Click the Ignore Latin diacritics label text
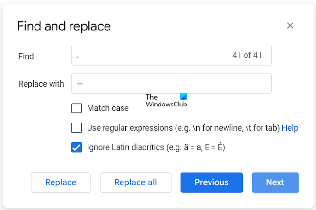The height and width of the screenshot is (210, 316). point(156,147)
